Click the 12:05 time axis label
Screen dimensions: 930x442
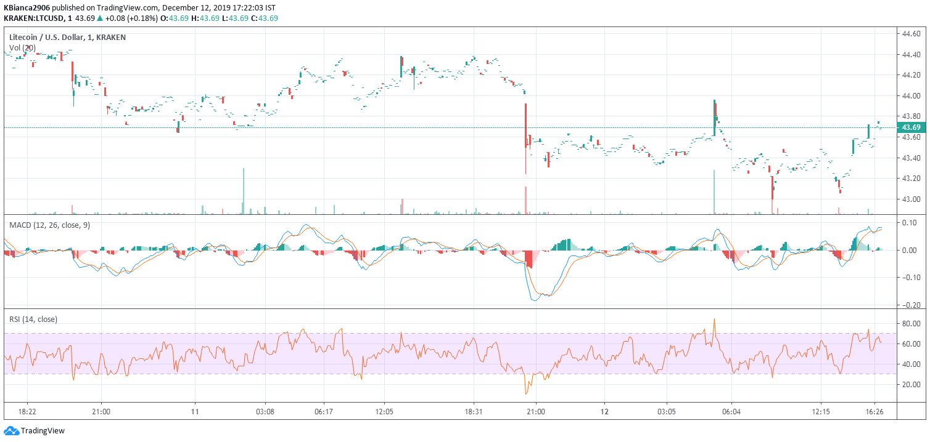pos(384,411)
